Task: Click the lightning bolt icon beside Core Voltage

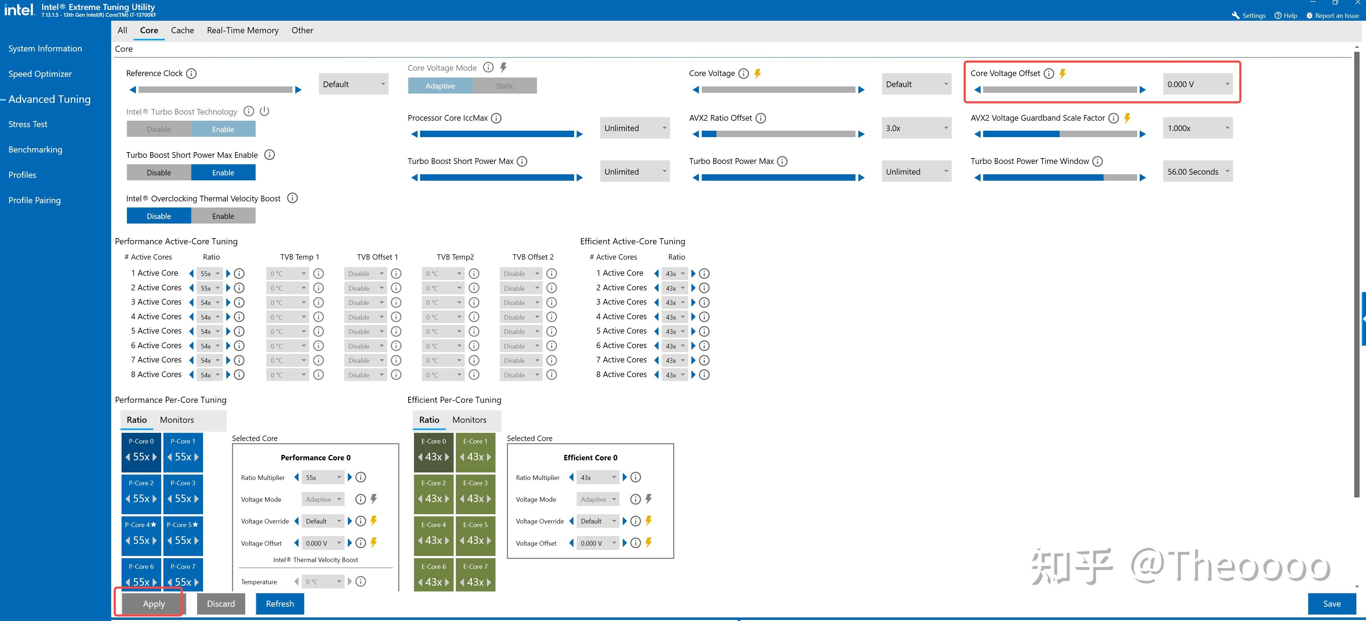Action: tap(758, 74)
